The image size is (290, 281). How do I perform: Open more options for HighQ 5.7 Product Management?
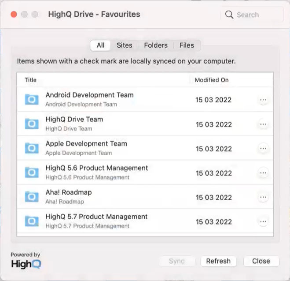click(263, 221)
